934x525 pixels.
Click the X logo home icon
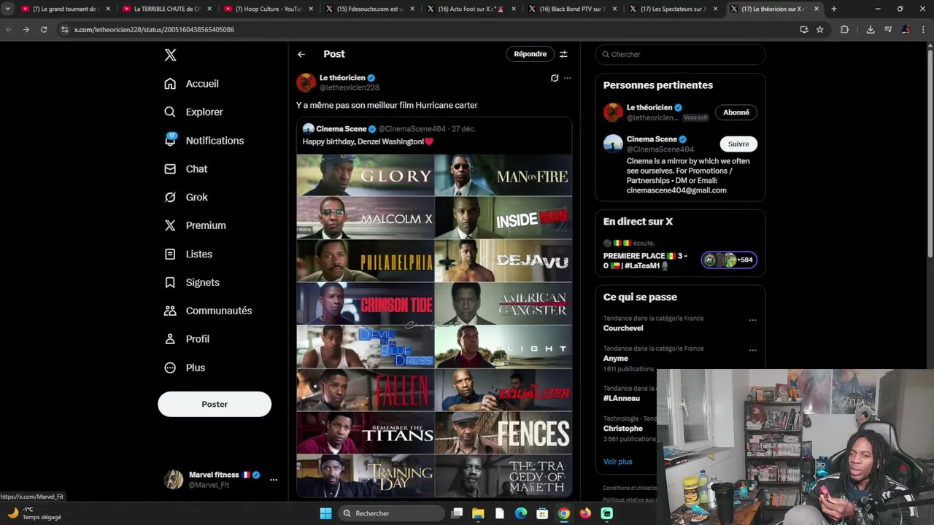(170, 55)
